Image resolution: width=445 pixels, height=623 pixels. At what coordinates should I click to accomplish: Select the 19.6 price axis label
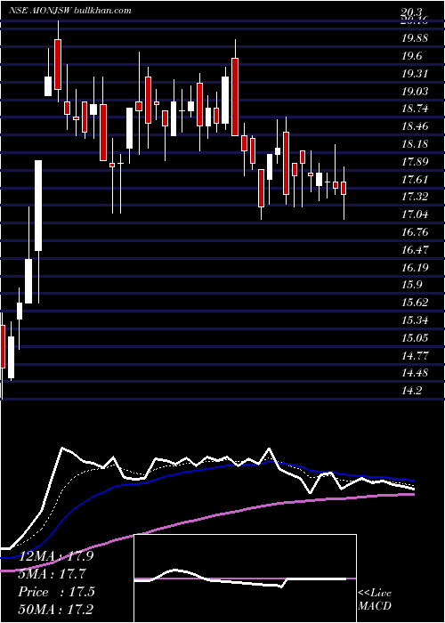tap(411, 56)
